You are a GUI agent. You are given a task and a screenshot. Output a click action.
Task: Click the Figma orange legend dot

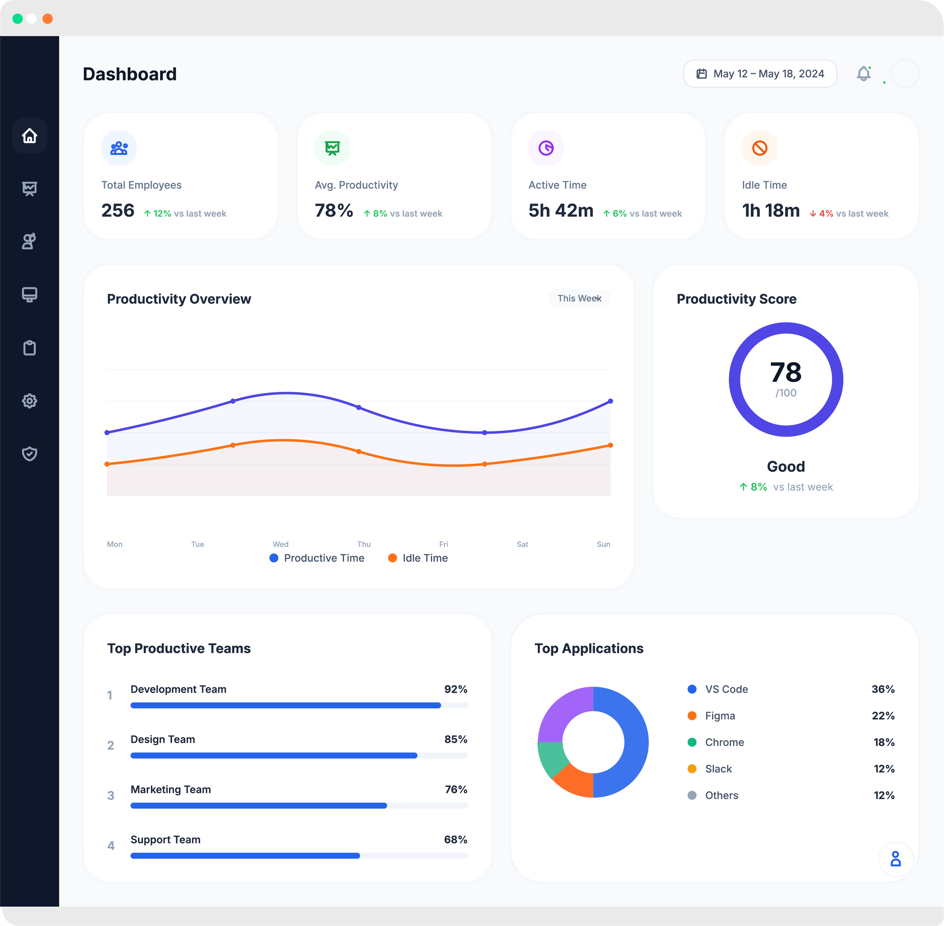coord(692,715)
